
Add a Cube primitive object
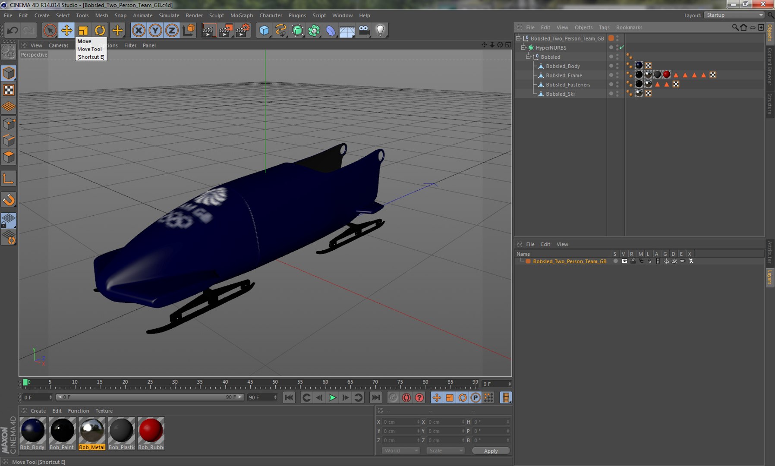[x=264, y=30]
